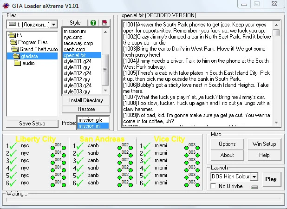Image resolution: width=287 pixels, height=209 pixels.
Task: Open the audio subfolder
Action: click(x=24, y=63)
